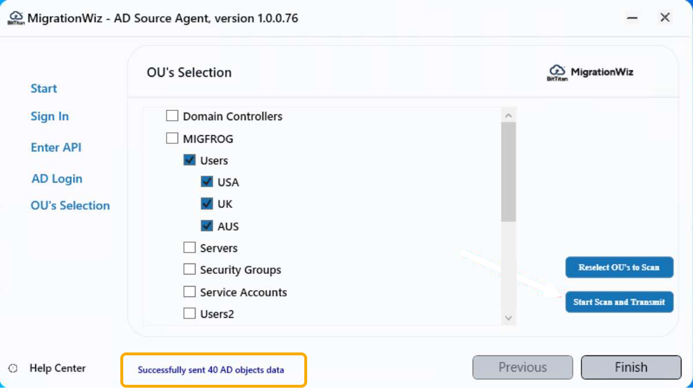Image resolution: width=693 pixels, height=390 pixels.
Task: Click the Help Center question mark icon
Action: point(12,368)
